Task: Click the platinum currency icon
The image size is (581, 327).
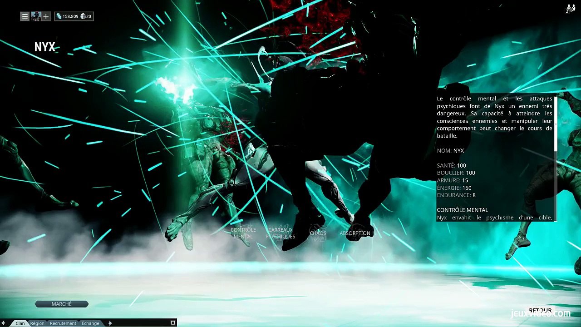Action: [83, 16]
